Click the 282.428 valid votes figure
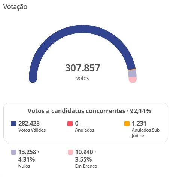This screenshot has width=170, height=177. coord(29,123)
